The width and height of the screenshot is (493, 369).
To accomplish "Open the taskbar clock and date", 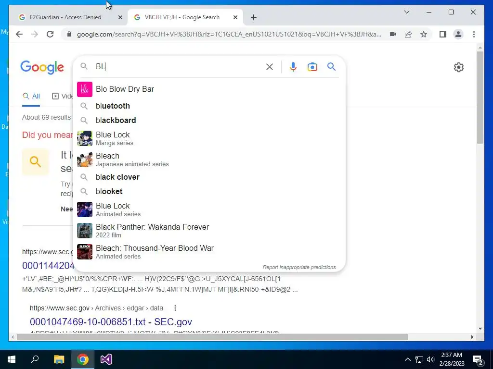I will 452,359.
